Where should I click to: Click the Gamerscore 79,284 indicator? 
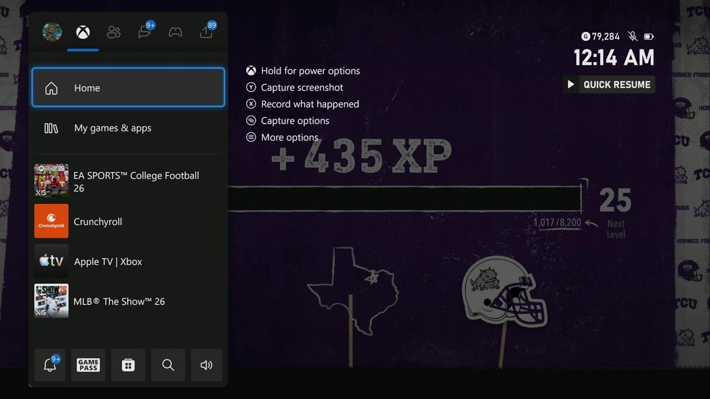click(601, 37)
